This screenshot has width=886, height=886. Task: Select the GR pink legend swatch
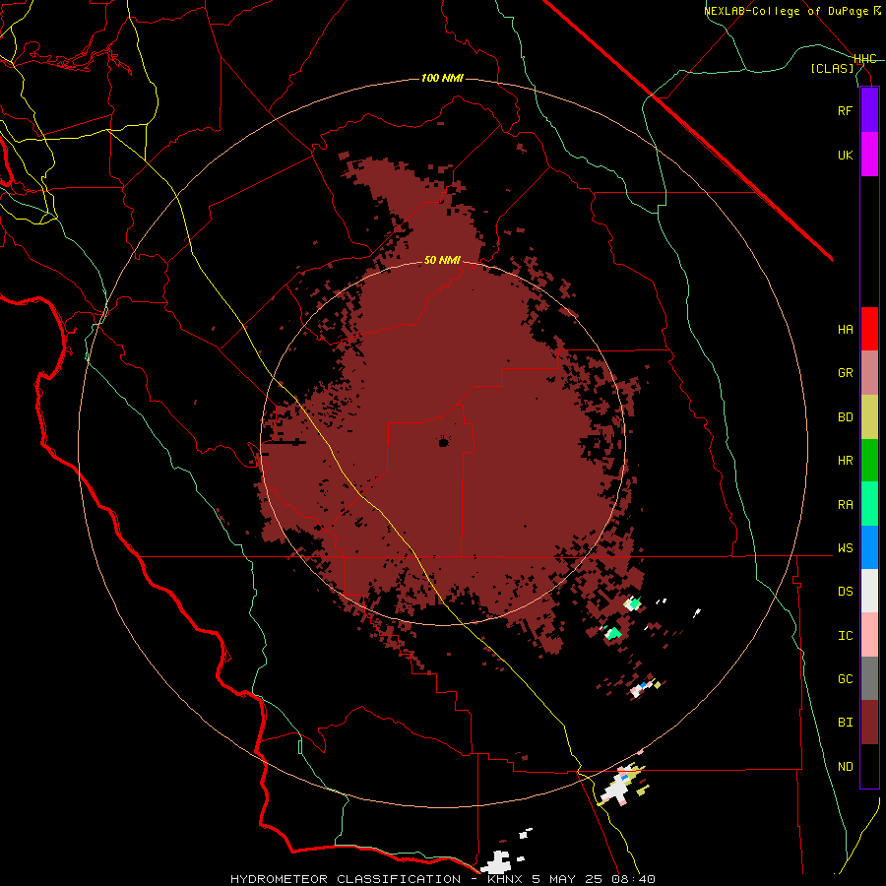click(x=869, y=373)
